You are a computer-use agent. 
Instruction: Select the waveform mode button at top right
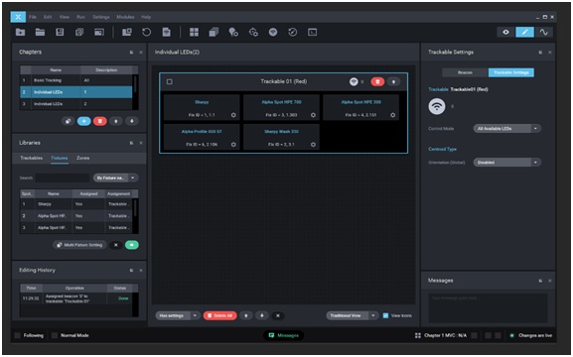(x=544, y=32)
